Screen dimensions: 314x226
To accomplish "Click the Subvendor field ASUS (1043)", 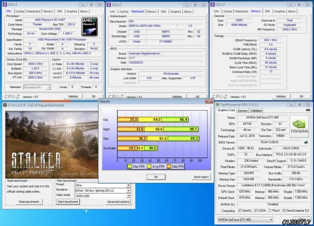I will point(291,148).
